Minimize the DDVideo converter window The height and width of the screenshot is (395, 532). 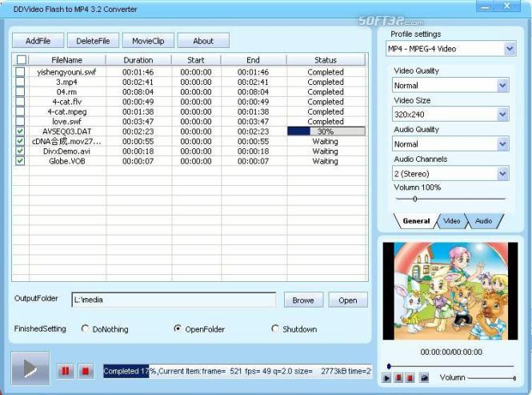click(x=486, y=6)
